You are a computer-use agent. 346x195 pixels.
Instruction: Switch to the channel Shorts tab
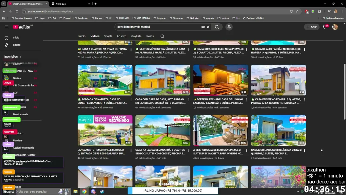click(108, 36)
